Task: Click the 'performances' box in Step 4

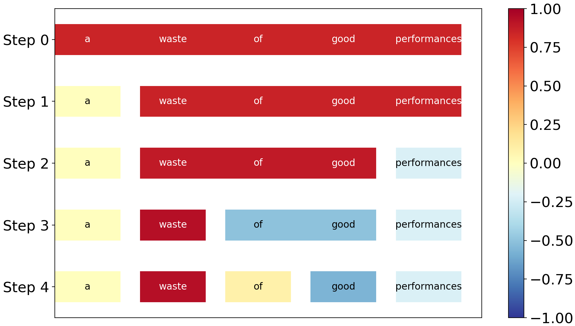Action: (429, 287)
